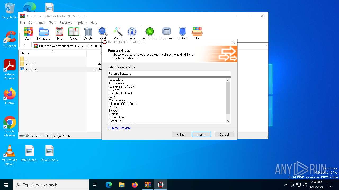339x190 pixels.
Task: Open the Windows Start menu
Action: click(6, 185)
